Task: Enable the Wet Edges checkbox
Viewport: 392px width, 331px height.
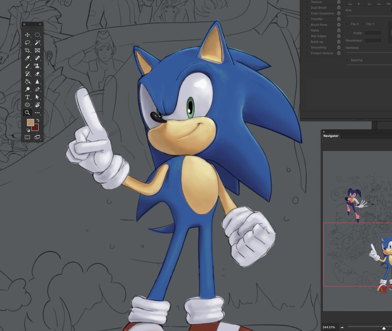Action: (x=307, y=36)
